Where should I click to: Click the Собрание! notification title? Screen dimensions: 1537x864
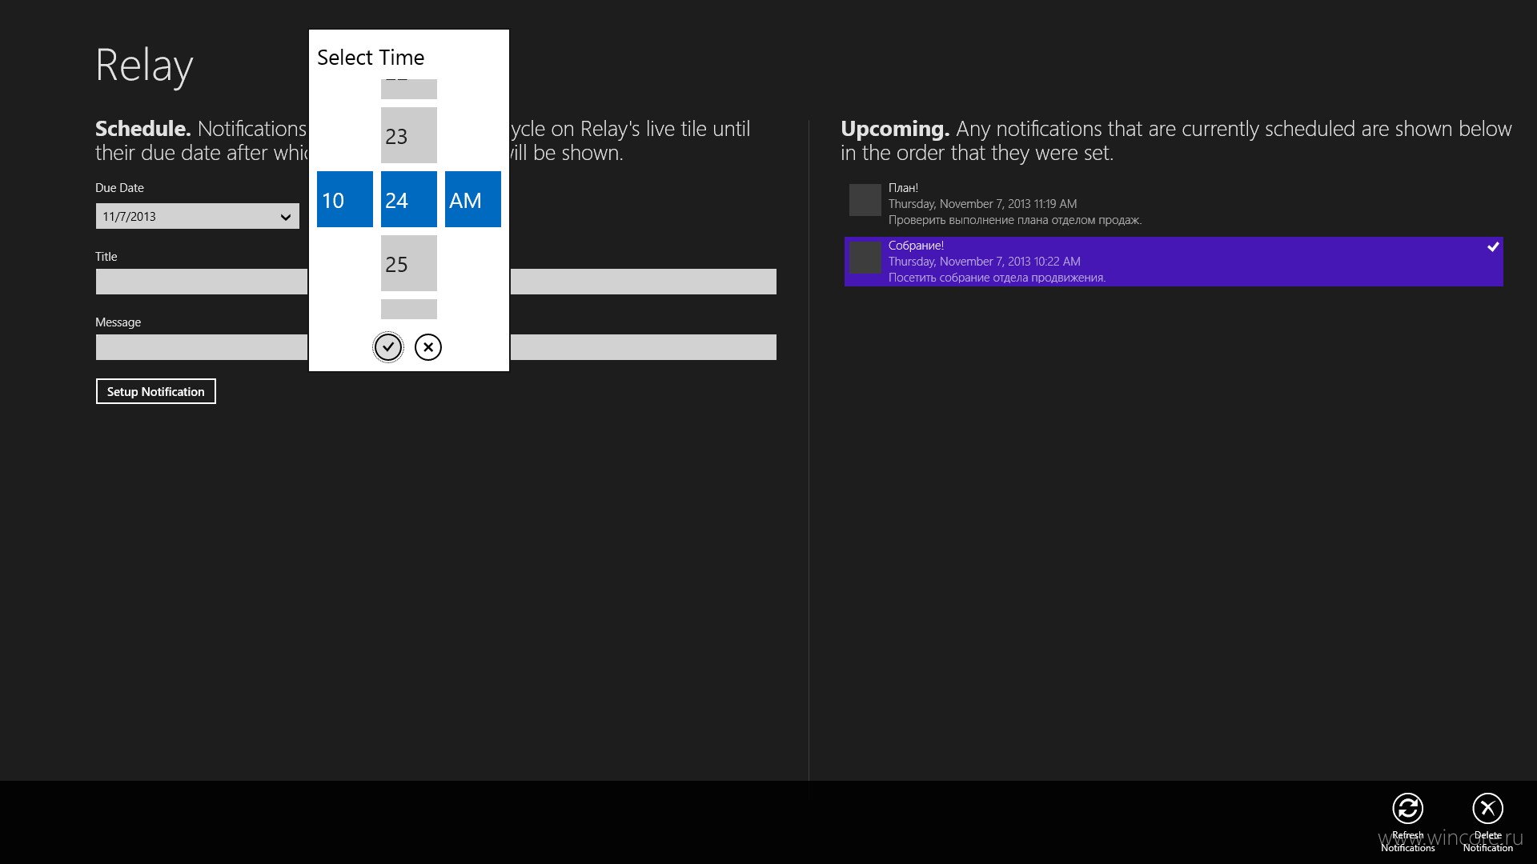tap(916, 246)
